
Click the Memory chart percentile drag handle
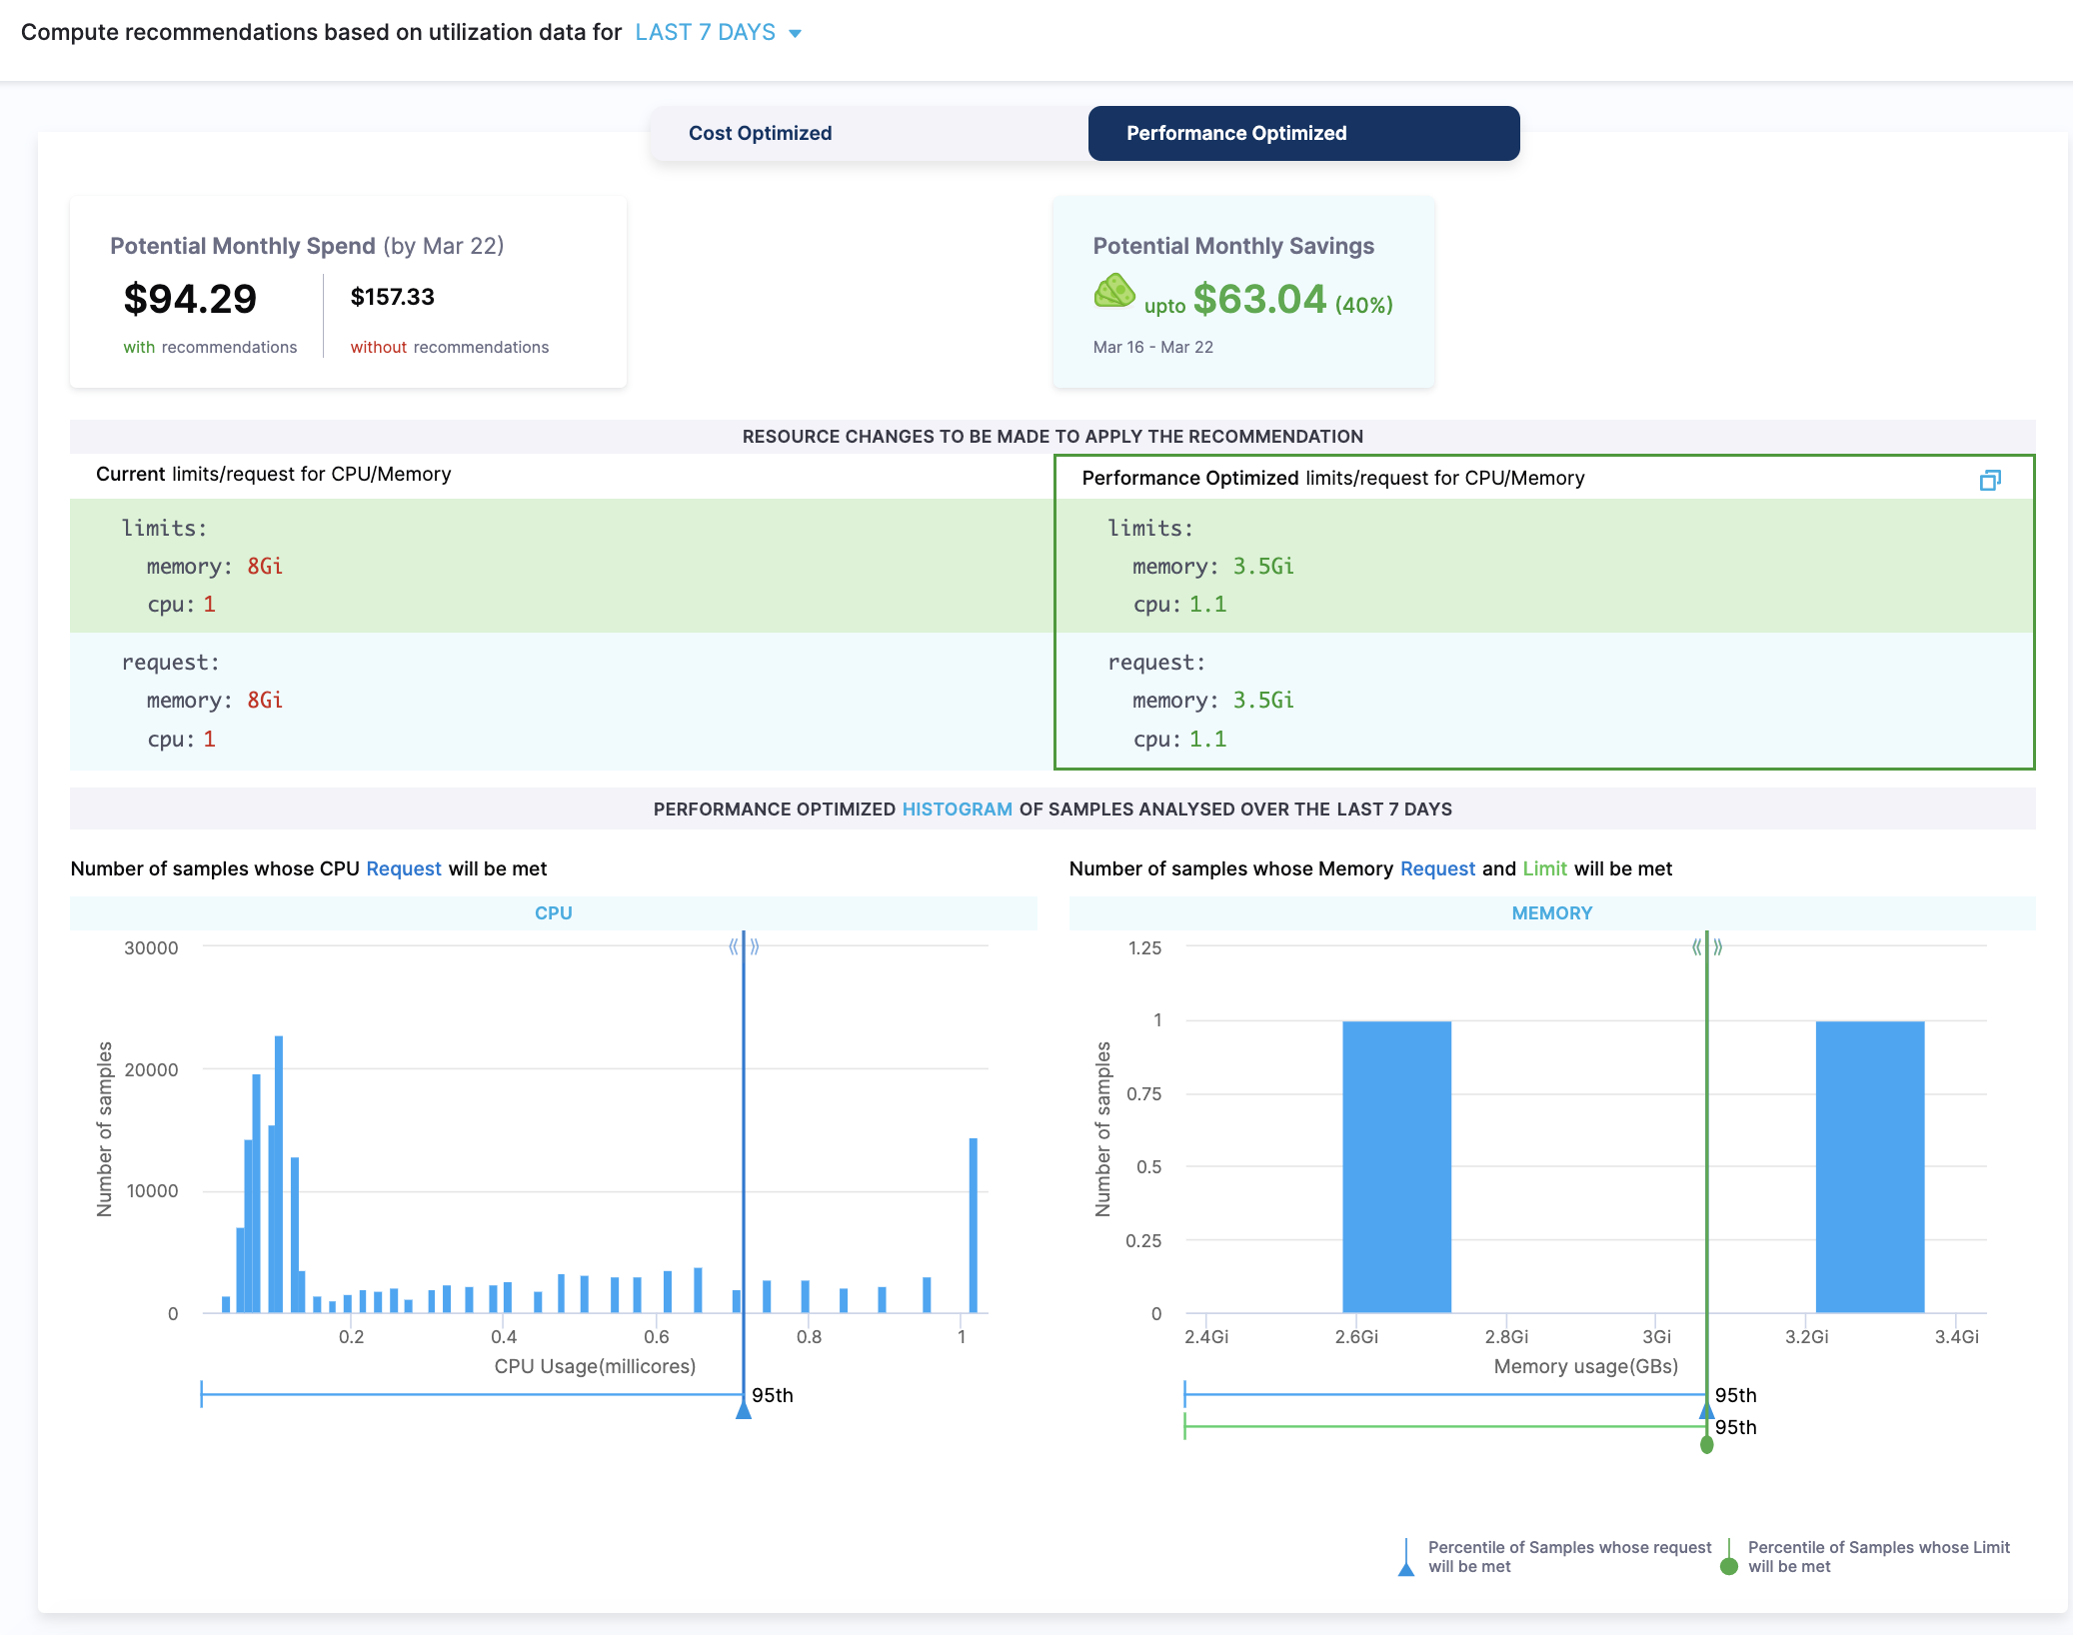tap(1706, 946)
